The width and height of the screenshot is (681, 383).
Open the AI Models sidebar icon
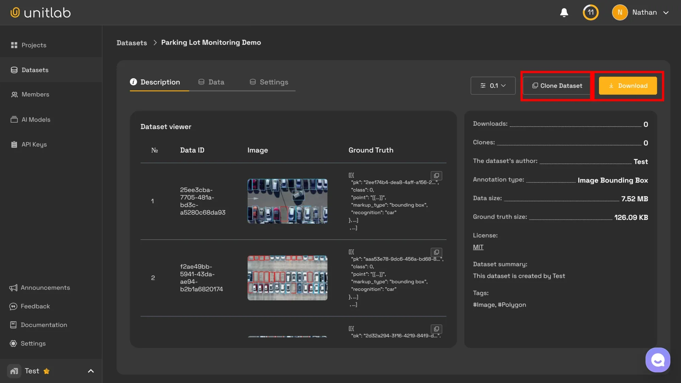(14, 119)
